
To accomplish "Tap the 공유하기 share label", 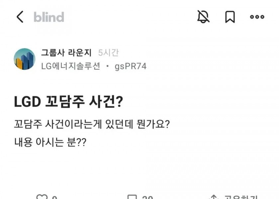I will coord(241,197).
